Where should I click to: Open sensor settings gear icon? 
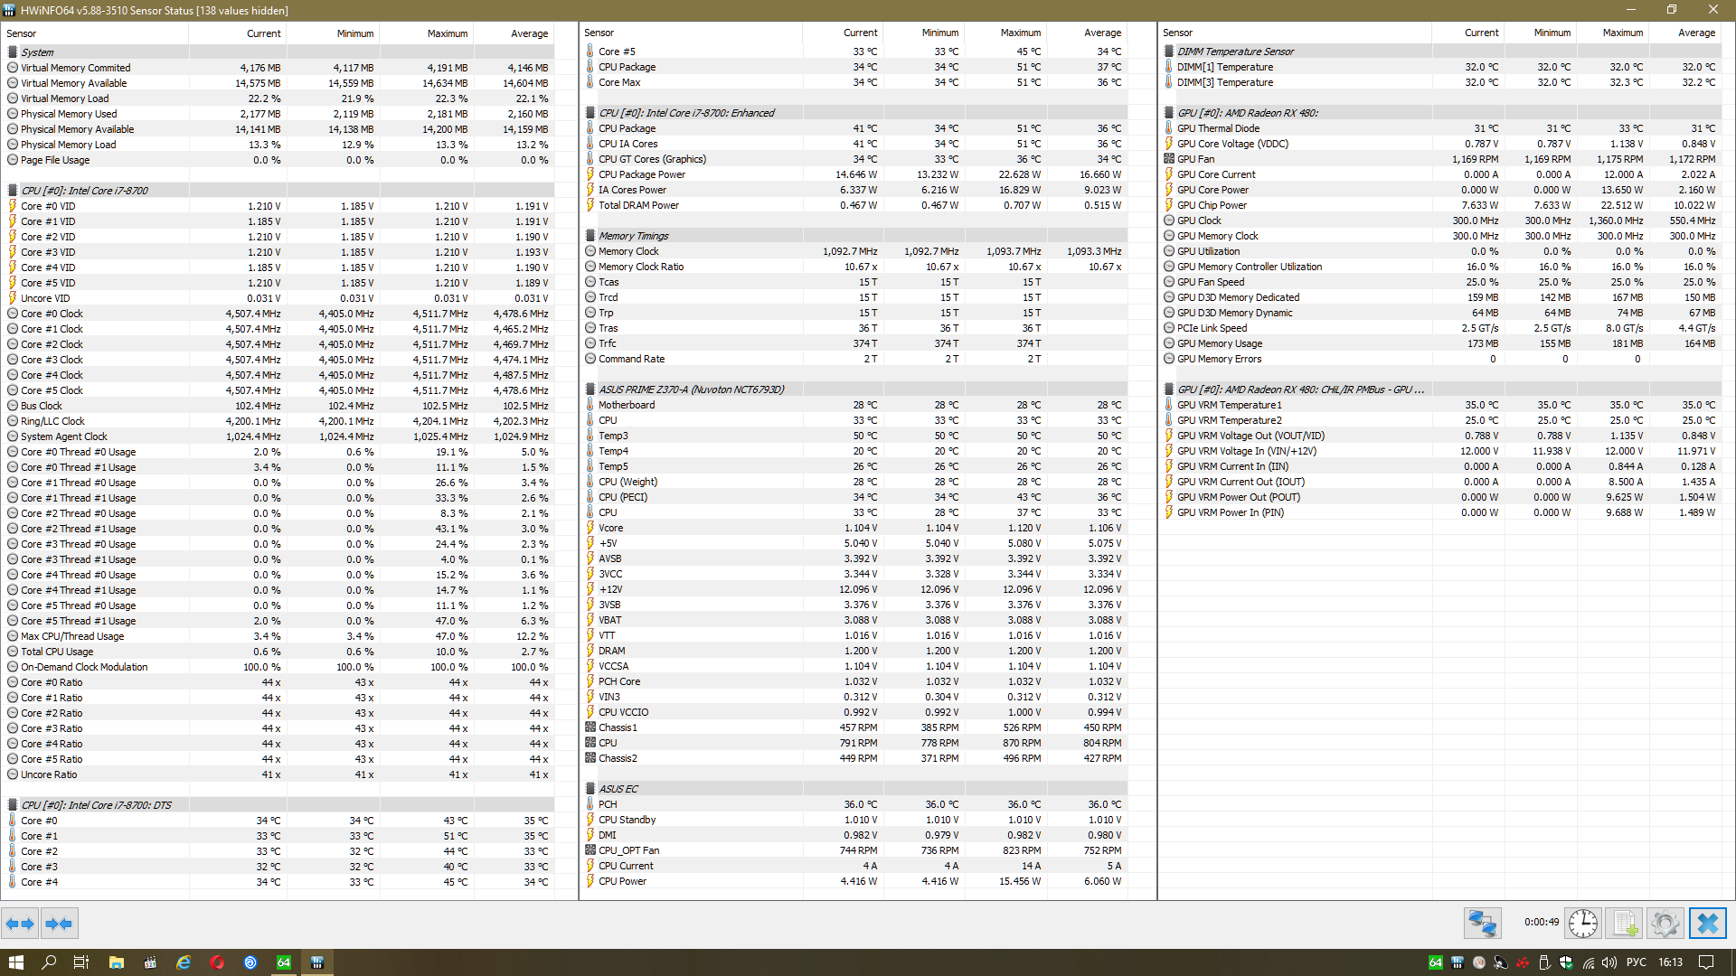1665,924
